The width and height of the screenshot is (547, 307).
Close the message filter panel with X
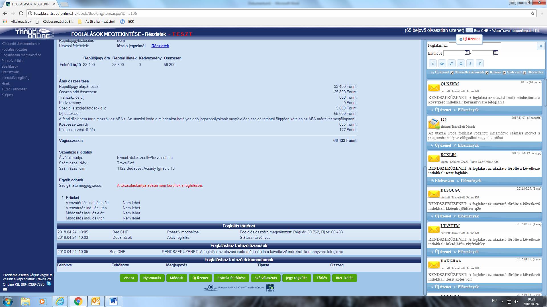pos(540,46)
